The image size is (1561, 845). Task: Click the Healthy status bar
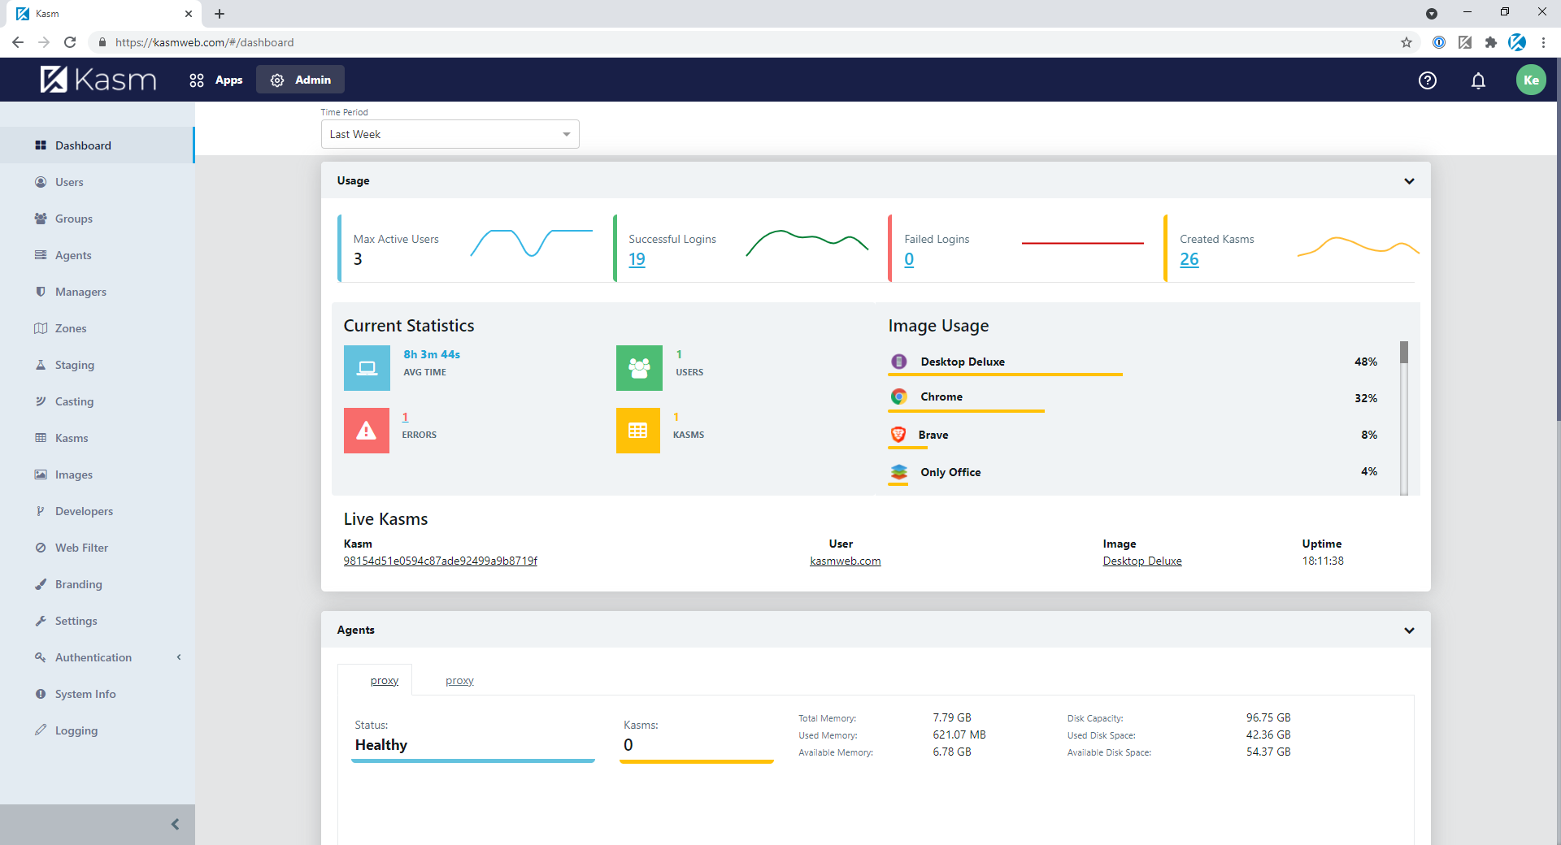click(x=473, y=760)
